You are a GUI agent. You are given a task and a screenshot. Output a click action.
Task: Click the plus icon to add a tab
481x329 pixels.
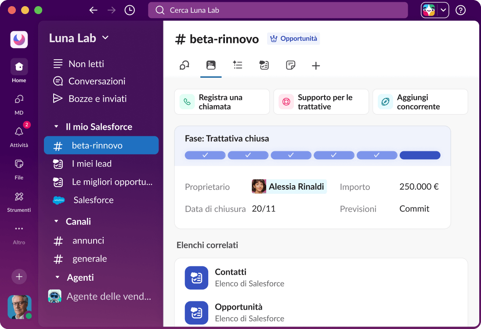[315, 65]
